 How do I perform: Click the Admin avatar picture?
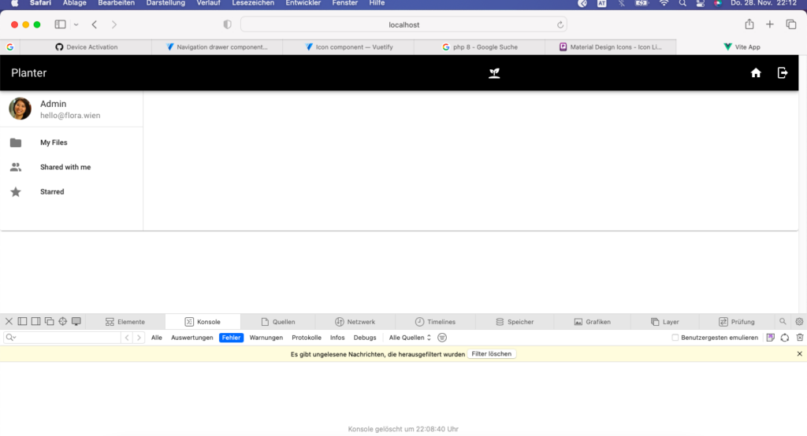[x=20, y=109]
